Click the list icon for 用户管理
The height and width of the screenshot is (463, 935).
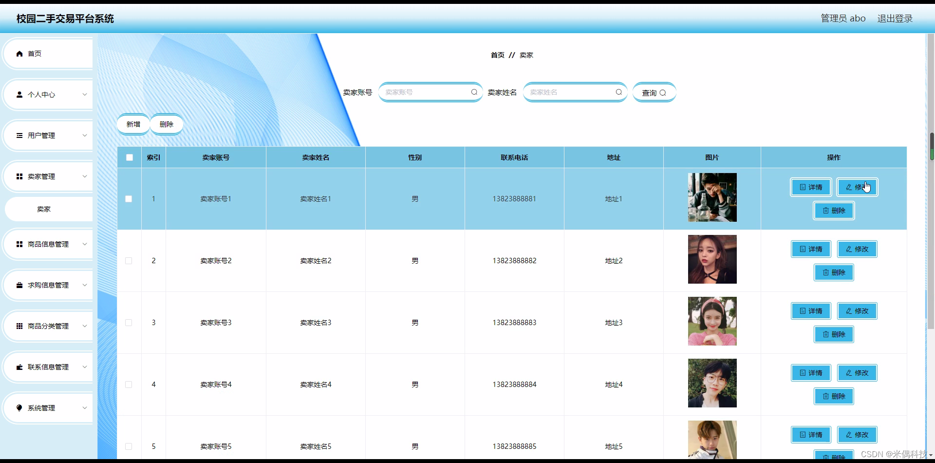(19, 135)
